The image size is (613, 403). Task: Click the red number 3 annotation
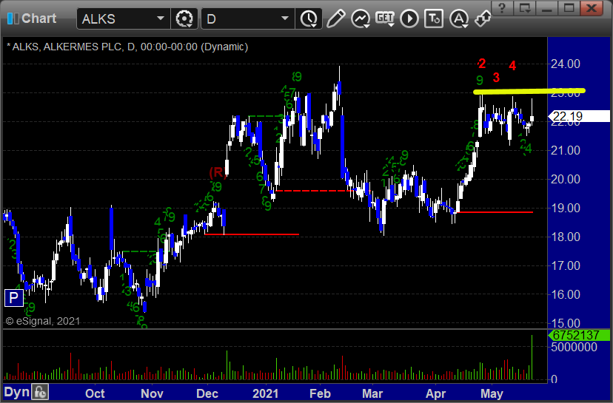tap(496, 78)
